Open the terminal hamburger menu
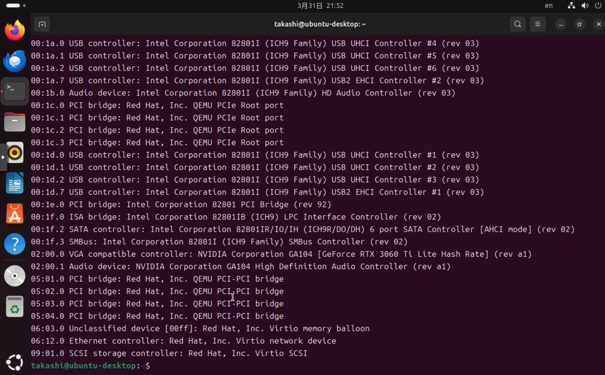This screenshot has height=375, width=605. coord(538,24)
